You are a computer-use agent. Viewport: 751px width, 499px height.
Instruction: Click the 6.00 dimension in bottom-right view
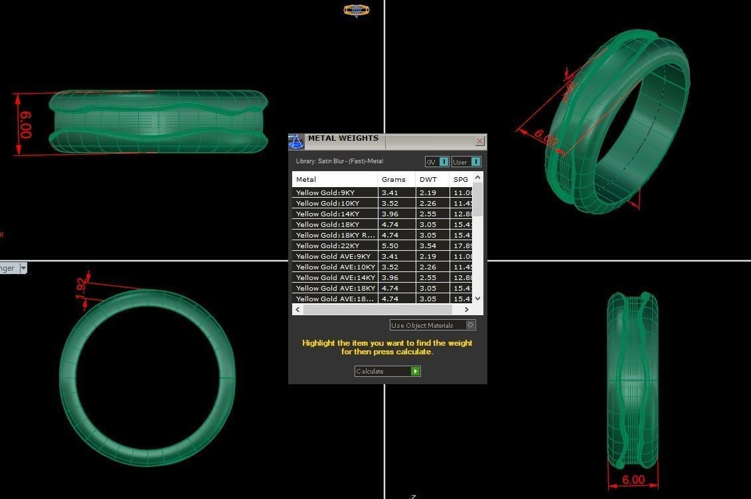pyautogui.click(x=633, y=479)
